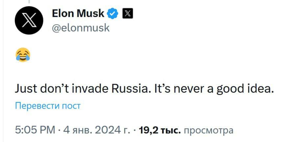This screenshot has width=296, height=142.
Task: Click the bold 19,2 тыс. view count
Action: (160, 130)
